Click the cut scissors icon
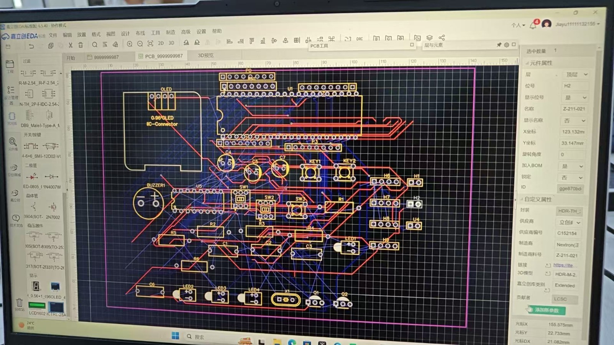 (70, 45)
